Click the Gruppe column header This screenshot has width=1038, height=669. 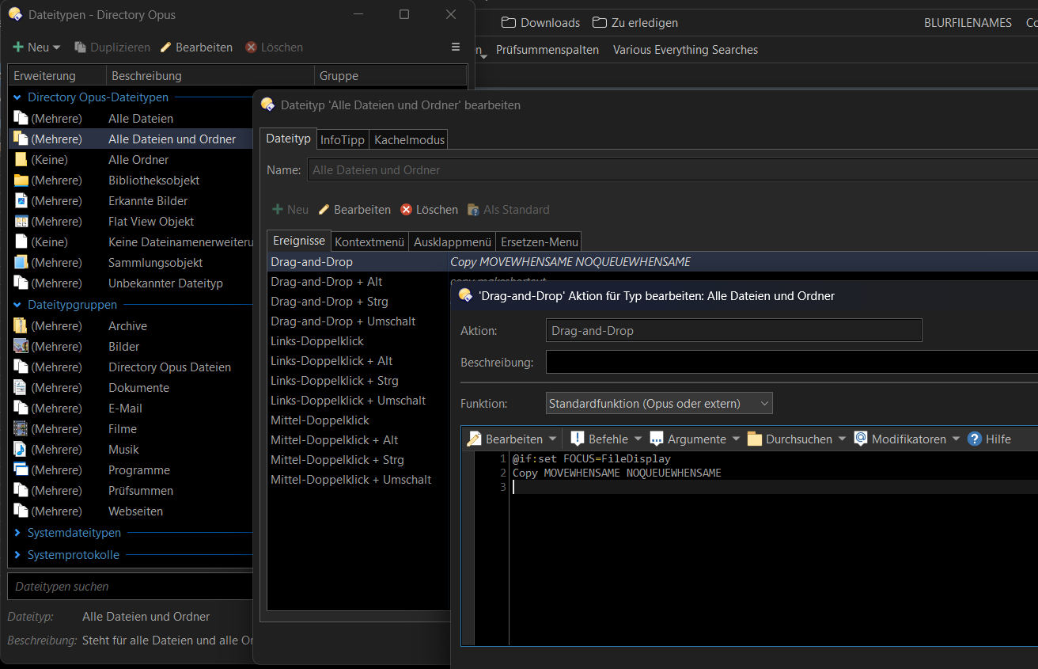(391, 76)
